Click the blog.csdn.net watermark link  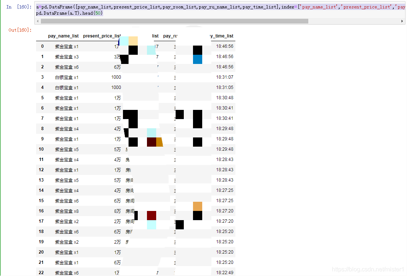click(x=368, y=269)
